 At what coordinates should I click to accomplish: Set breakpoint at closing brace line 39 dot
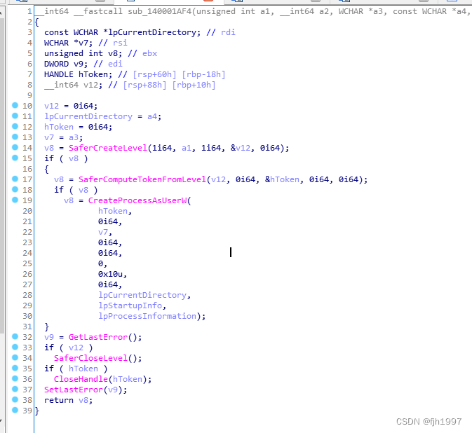[x=15, y=410]
